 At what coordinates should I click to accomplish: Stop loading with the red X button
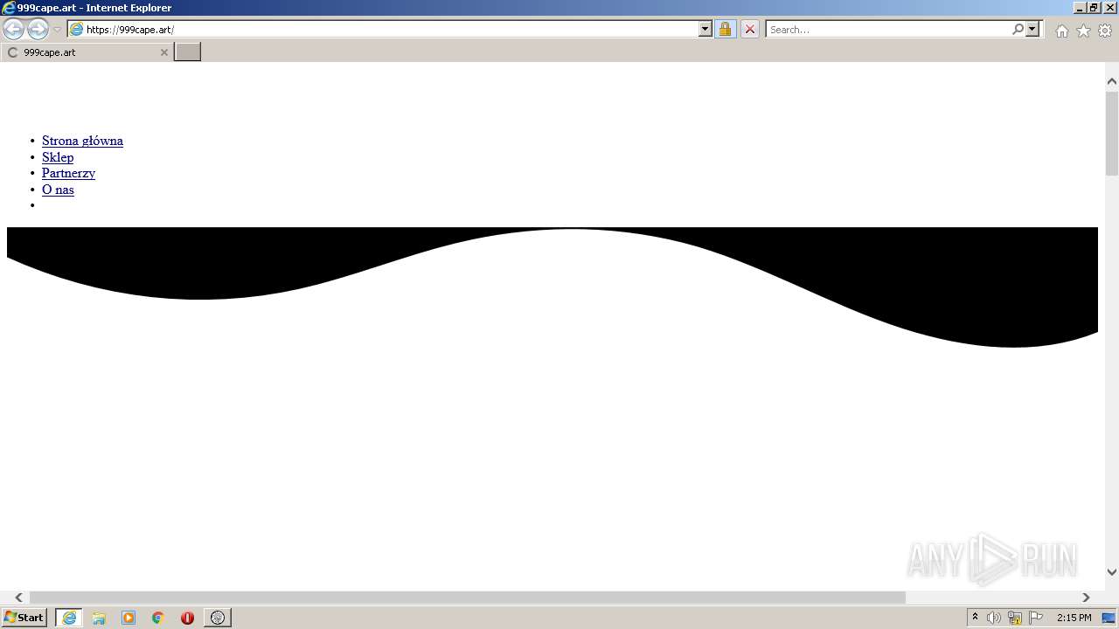[x=749, y=30]
